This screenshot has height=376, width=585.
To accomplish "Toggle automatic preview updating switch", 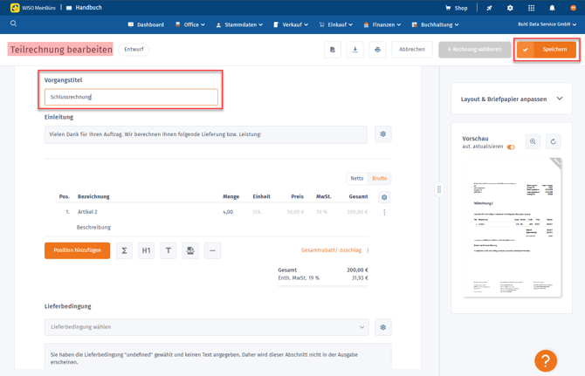I will click(511, 147).
